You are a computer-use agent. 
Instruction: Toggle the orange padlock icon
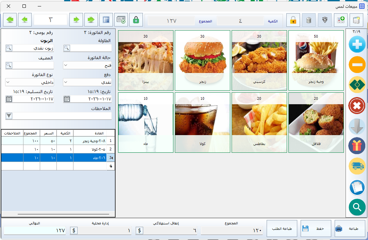293,20
